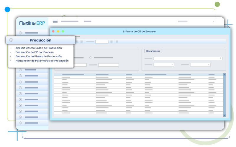
Task: Open Generación de Planes de Producción
Action: [38, 56]
